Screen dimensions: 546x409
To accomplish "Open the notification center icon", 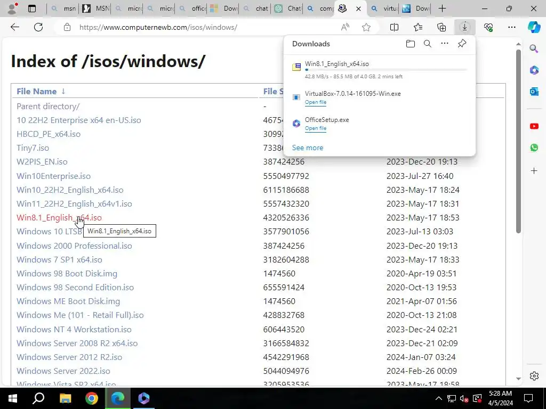I will [528, 398].
